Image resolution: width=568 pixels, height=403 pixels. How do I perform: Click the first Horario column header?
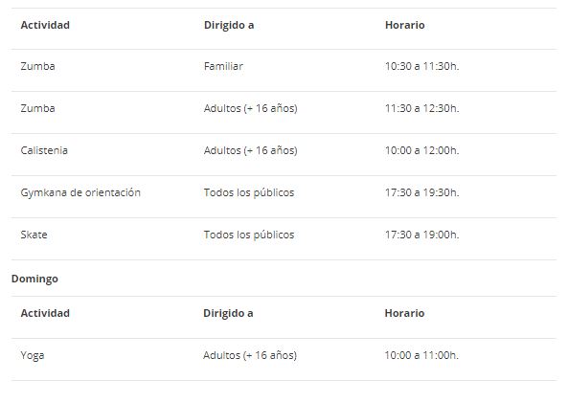tap(404, 25)
